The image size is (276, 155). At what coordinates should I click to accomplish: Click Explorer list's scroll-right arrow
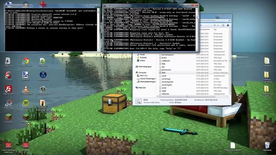click(228, 96)
